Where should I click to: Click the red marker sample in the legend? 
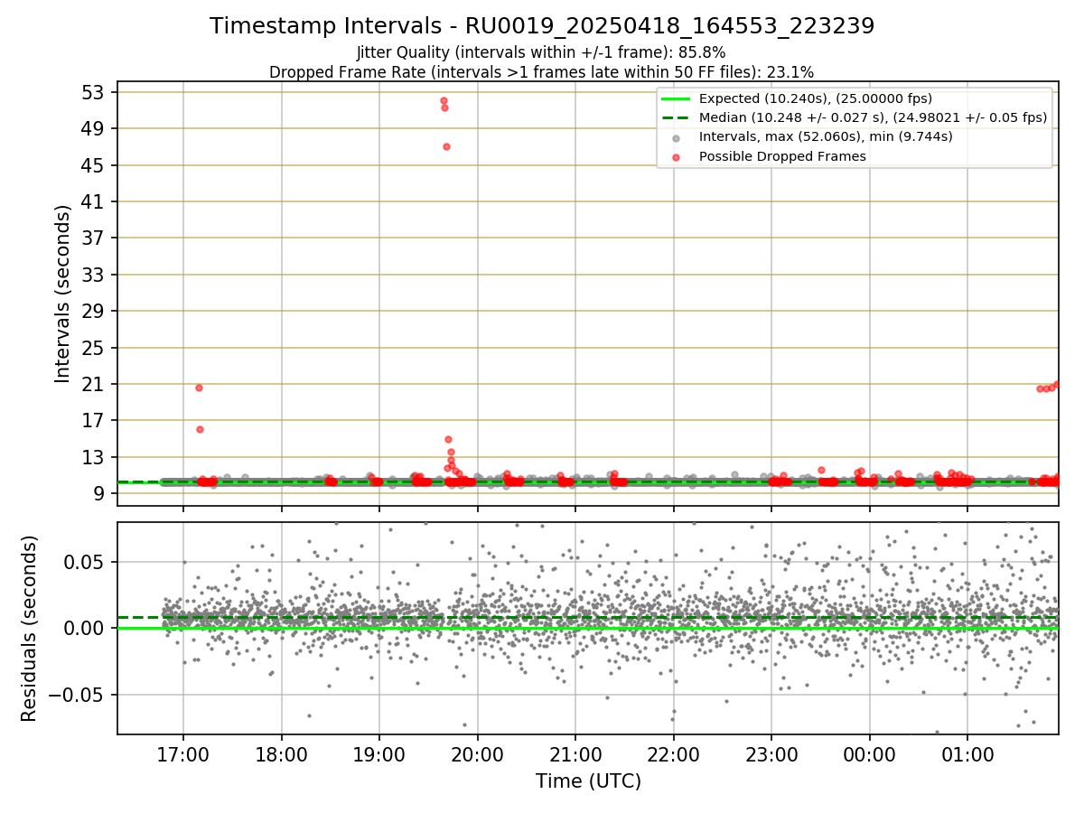click(x=676, y=157)
